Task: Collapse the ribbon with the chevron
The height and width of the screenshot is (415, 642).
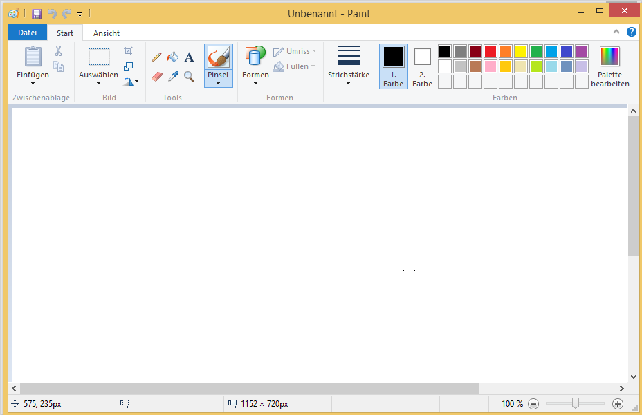Action: click(x=616, y=32)
